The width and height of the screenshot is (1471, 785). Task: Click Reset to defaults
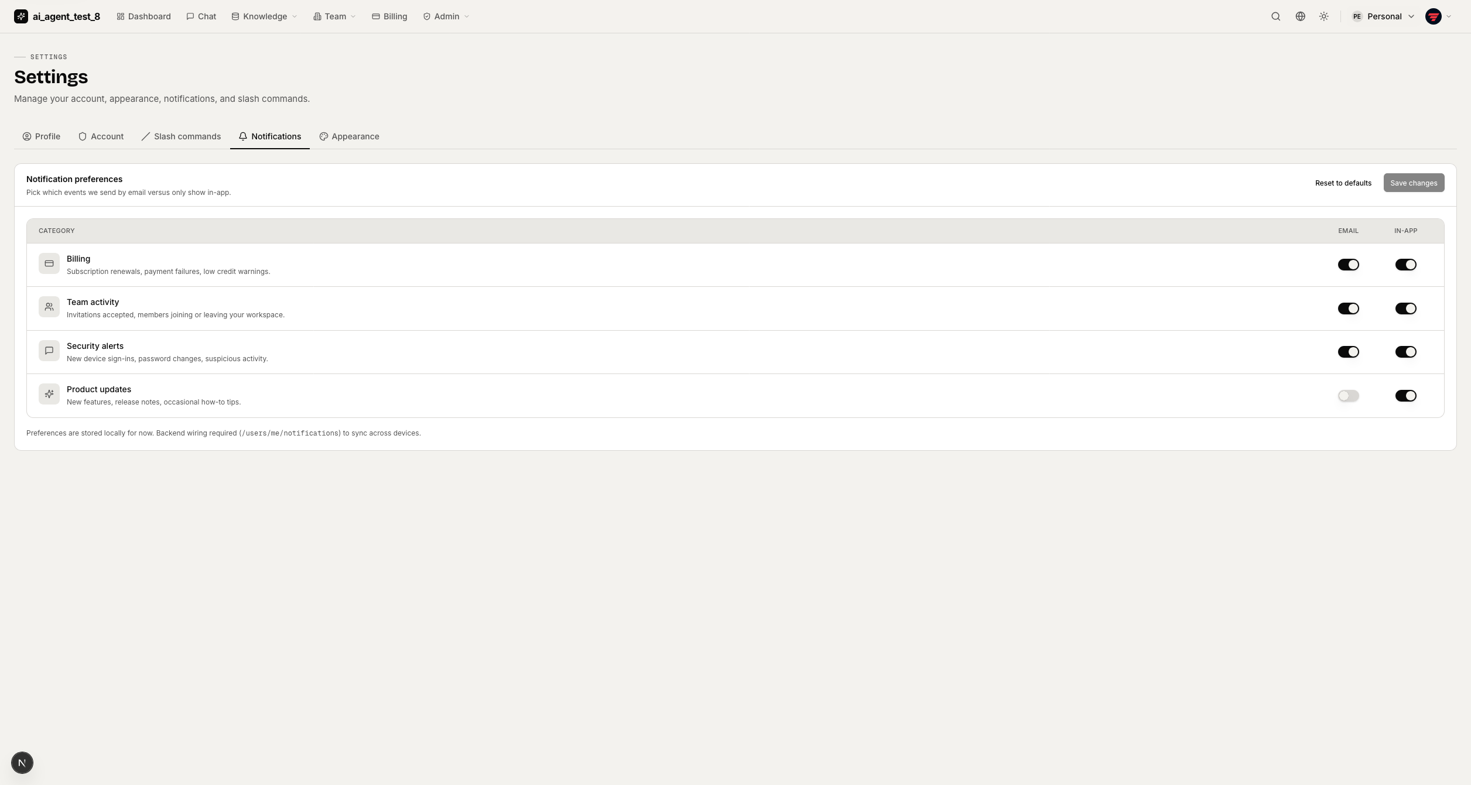[x=1343, y=183]
